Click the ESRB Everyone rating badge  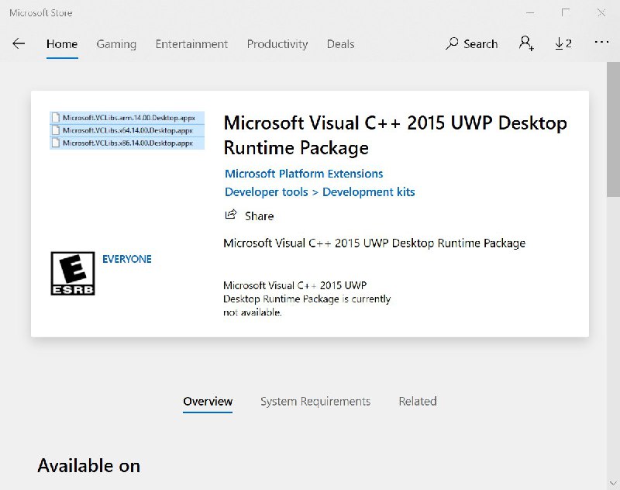(73, 273)
